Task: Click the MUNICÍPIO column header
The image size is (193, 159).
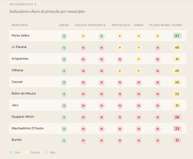Action: [19, 25]
